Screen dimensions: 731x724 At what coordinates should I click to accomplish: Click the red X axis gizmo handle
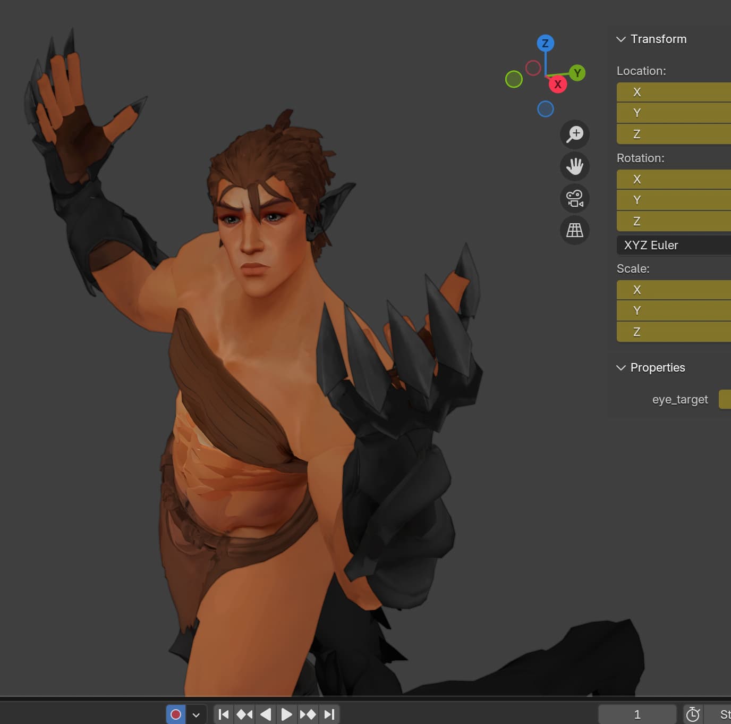[557, 84]
